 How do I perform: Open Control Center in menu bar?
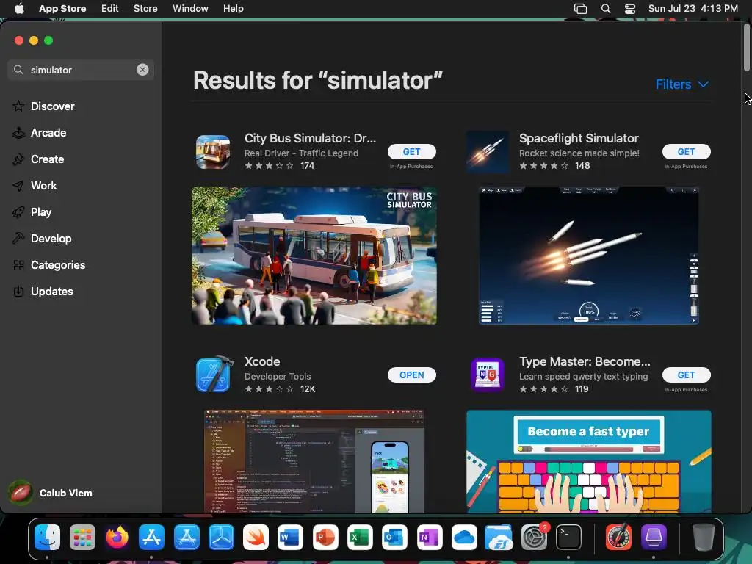click(x=630, y=9)
